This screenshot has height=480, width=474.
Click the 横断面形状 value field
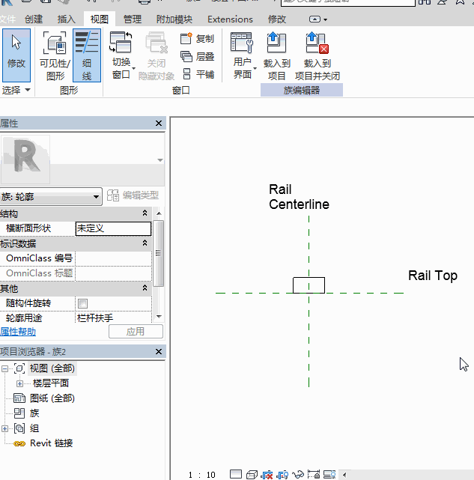pyautogui.click(x=112, y=228)
